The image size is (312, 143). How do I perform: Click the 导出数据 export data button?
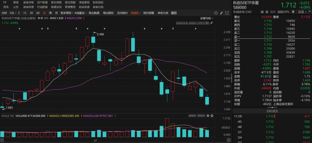(x=94, y=13)
